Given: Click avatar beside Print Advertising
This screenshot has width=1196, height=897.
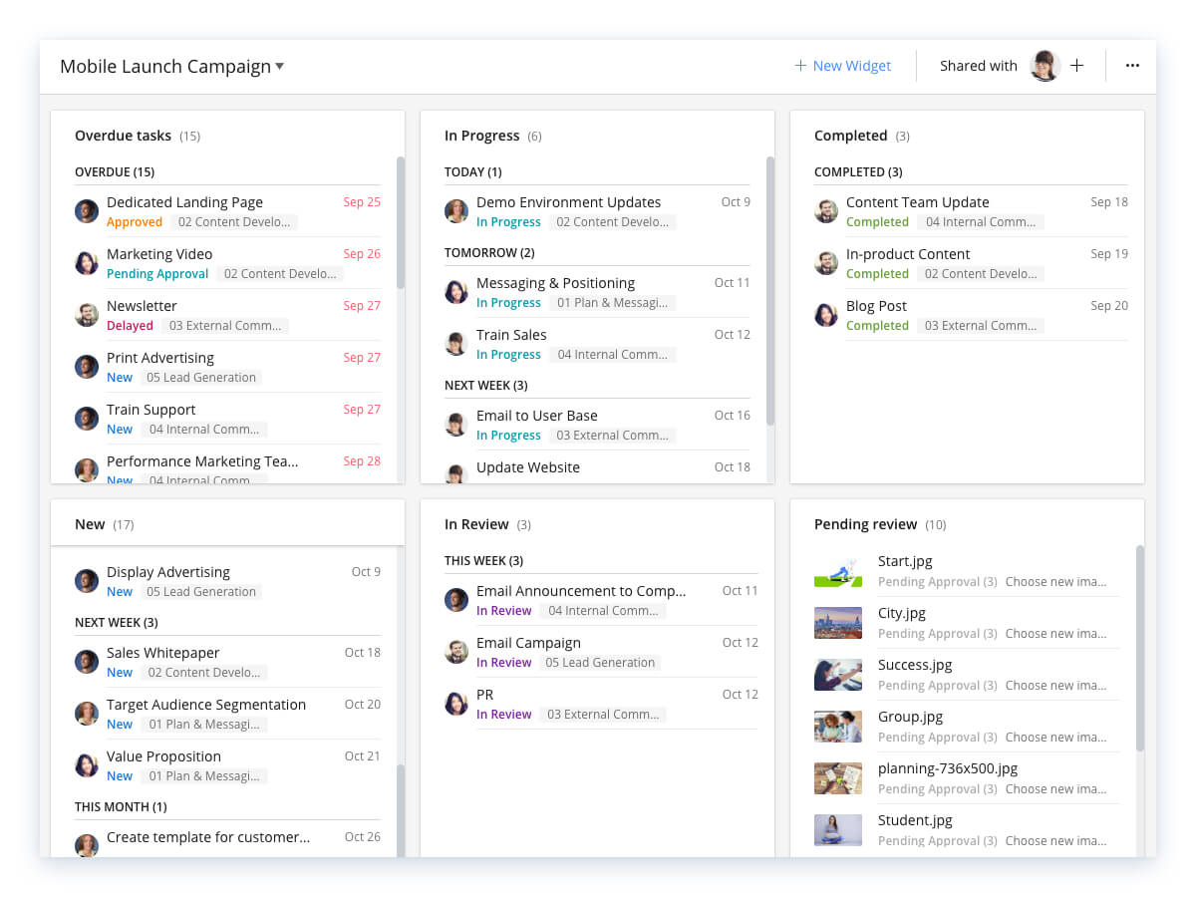Looking at the screenshot, I should 87,367.
